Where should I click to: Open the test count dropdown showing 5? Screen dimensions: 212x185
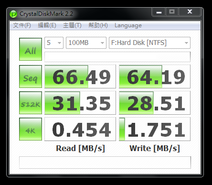coord(54,43)
